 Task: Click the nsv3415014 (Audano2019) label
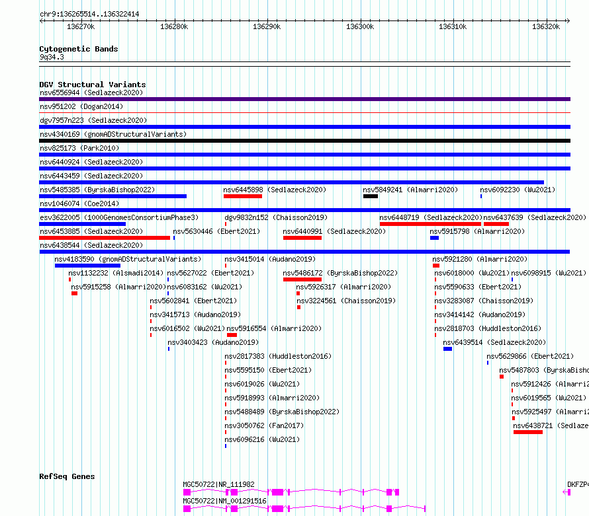(x=270, y=259)
